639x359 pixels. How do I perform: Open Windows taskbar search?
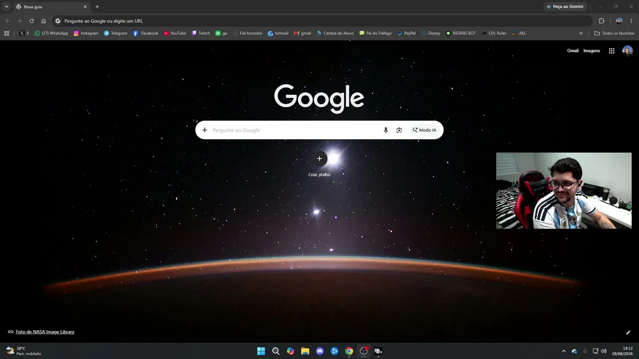pos(276,351)
